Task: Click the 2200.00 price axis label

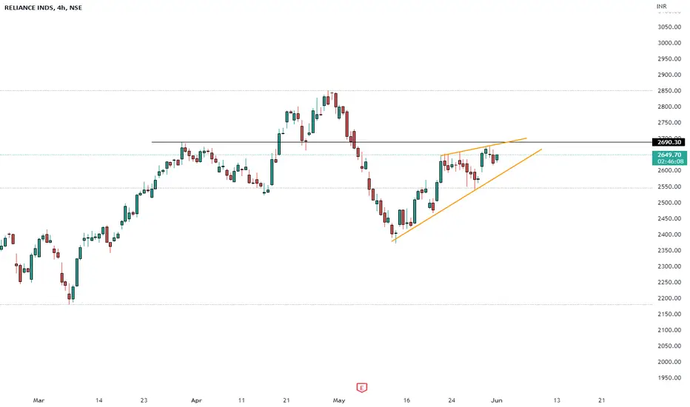Action: pos(669,298)
